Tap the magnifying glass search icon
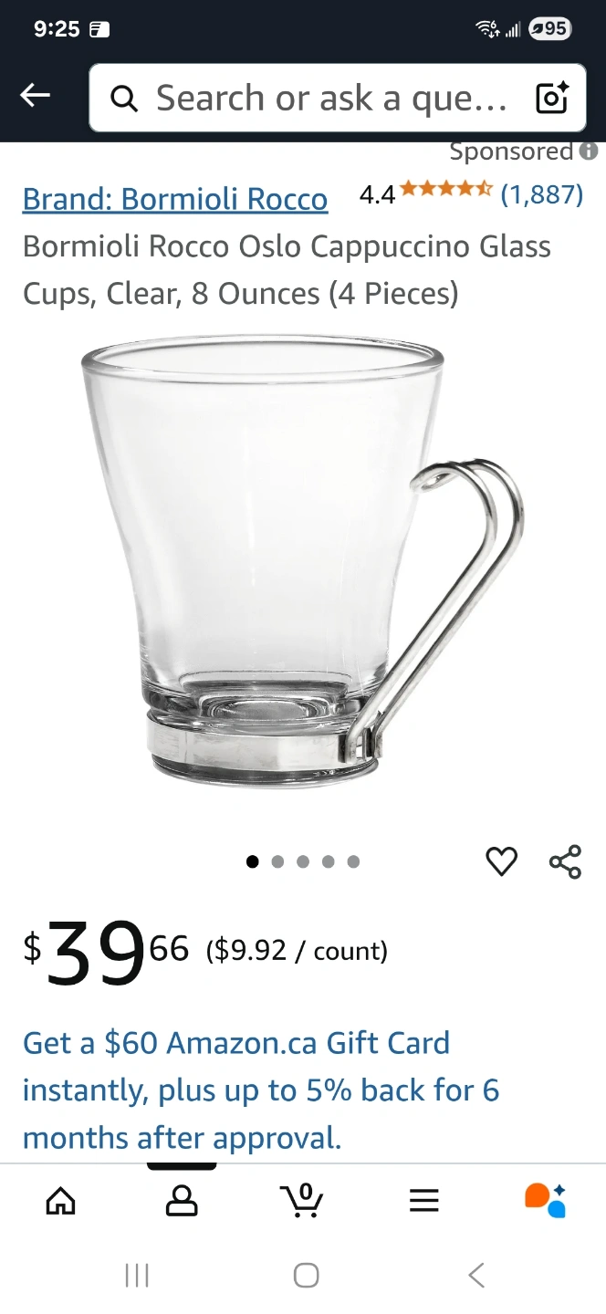The image size is (606, 1314). [x=124, y=98]
